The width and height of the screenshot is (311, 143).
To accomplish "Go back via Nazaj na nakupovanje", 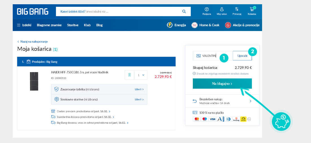I will click(x=33, y=42).
